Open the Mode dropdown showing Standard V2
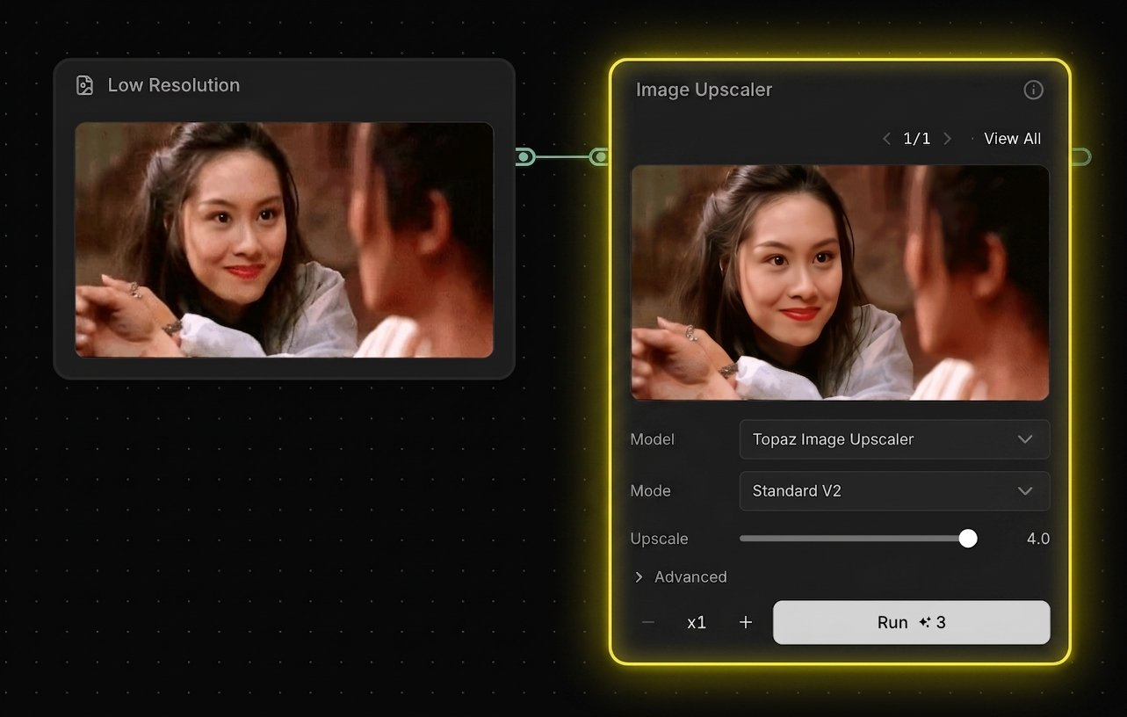 894,491
